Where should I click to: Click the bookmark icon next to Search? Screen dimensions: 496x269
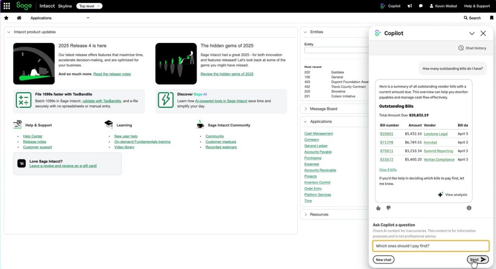tap(492, 18)
